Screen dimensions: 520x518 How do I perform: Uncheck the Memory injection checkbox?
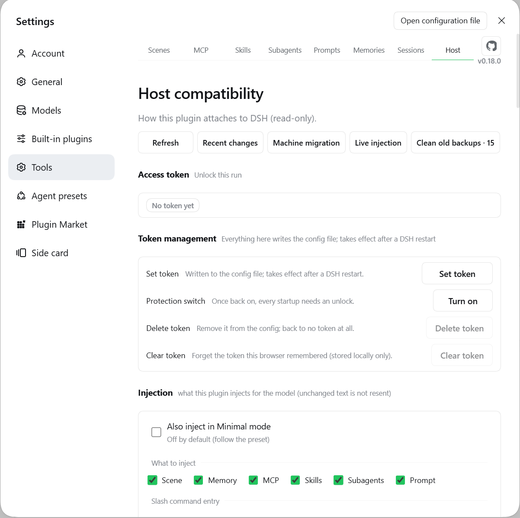click(199, 480)
